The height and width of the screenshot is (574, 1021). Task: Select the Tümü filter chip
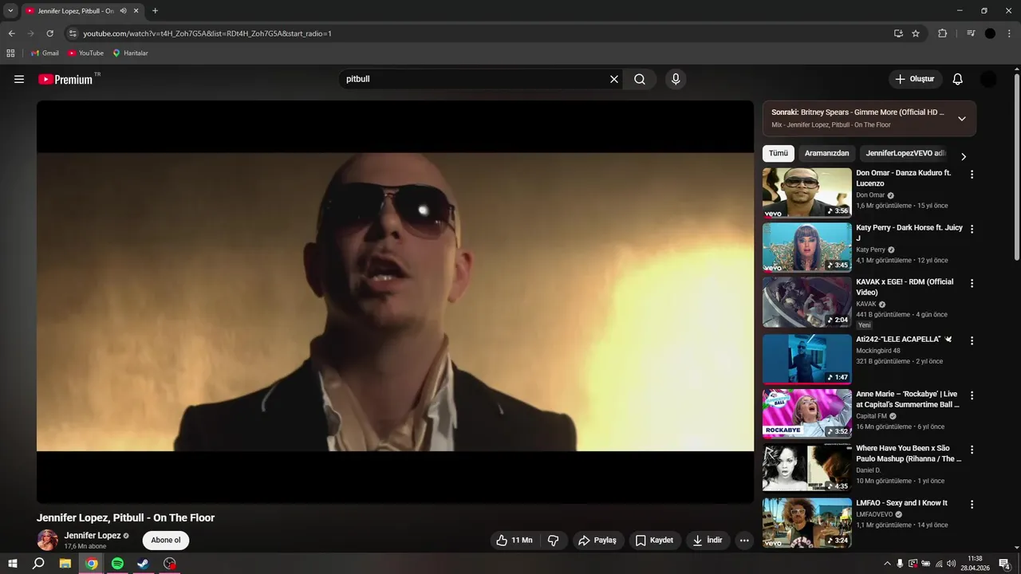click(779, 154)
